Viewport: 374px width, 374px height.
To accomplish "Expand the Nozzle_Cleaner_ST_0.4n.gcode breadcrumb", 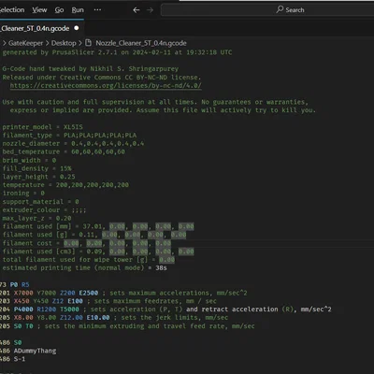I will tap(141, 43).
